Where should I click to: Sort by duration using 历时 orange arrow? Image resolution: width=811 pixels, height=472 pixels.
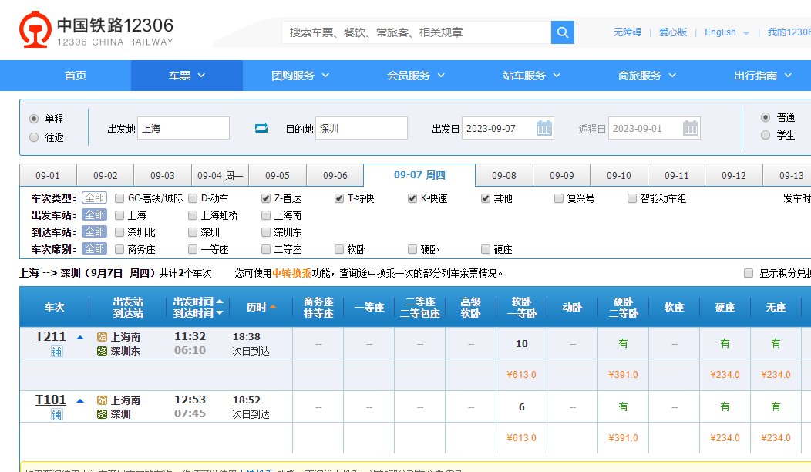coord(273,307)
